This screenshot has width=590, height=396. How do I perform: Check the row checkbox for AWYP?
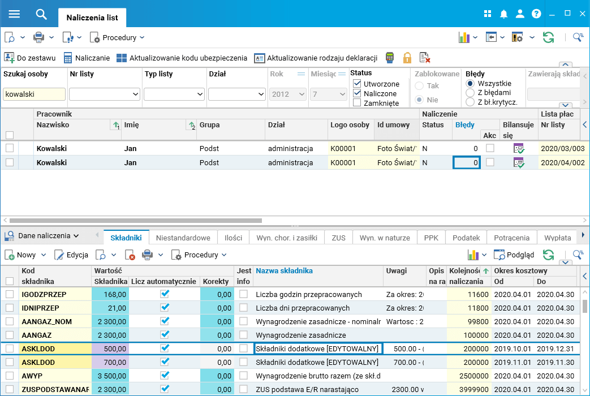10,375
